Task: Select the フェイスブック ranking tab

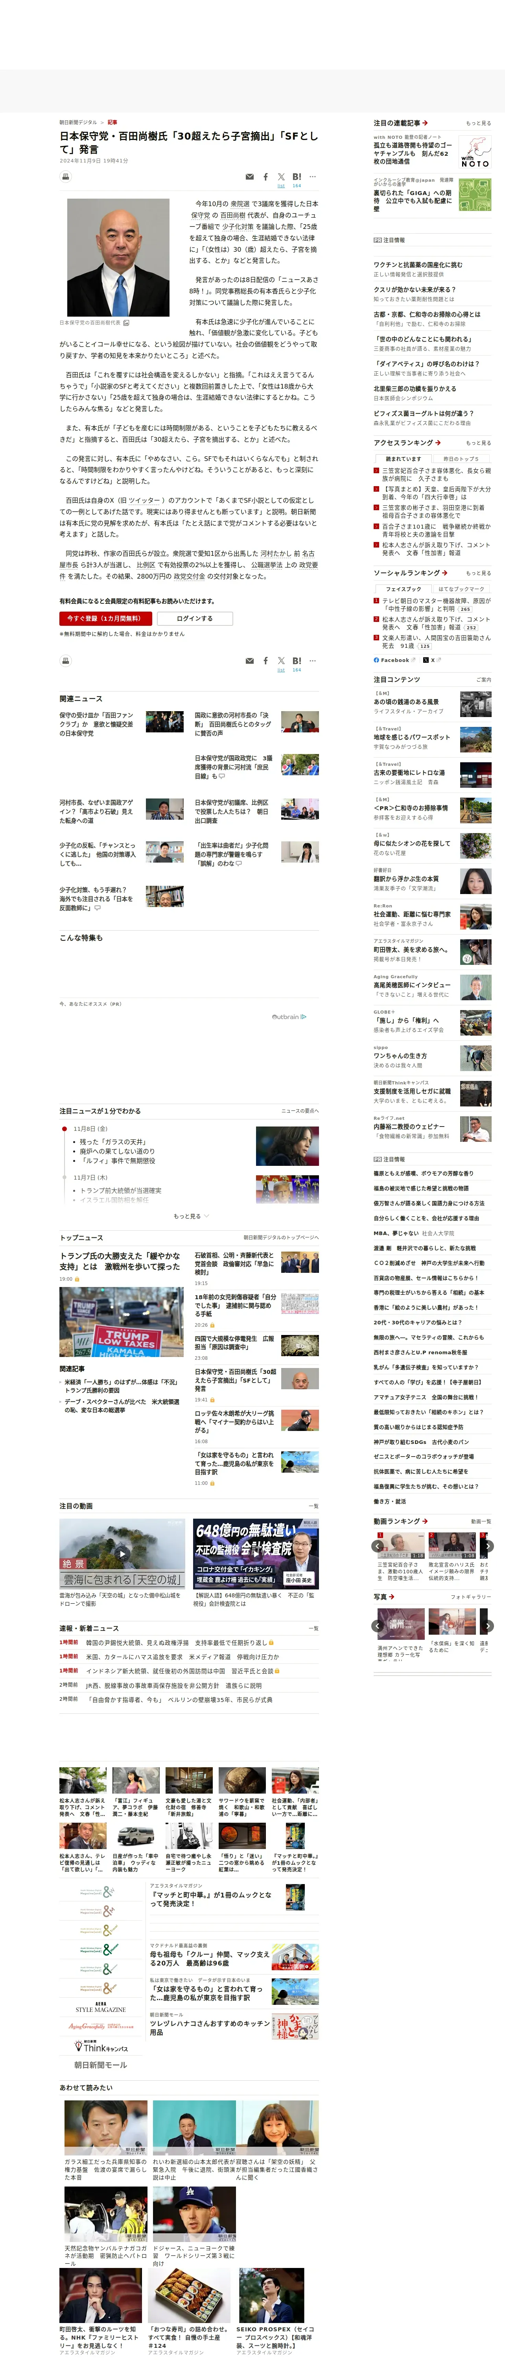Action: point(403,589)
